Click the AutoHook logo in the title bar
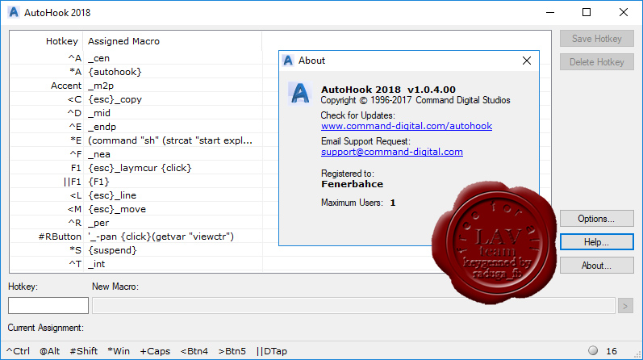Screen dimensions: 643x360 tap(14, 12)
